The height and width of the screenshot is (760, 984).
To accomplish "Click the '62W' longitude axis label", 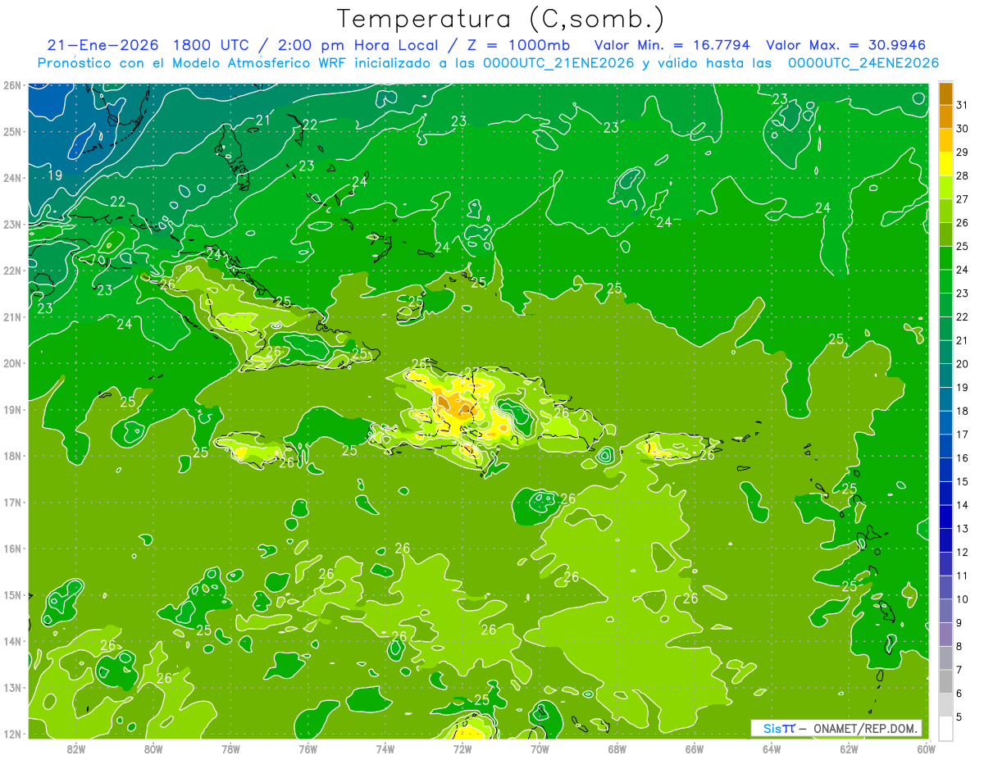I will (x=850, y=749).
